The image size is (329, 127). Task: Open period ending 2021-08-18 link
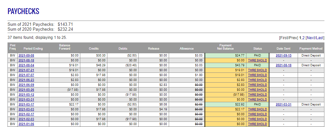(x=26, y=60)
